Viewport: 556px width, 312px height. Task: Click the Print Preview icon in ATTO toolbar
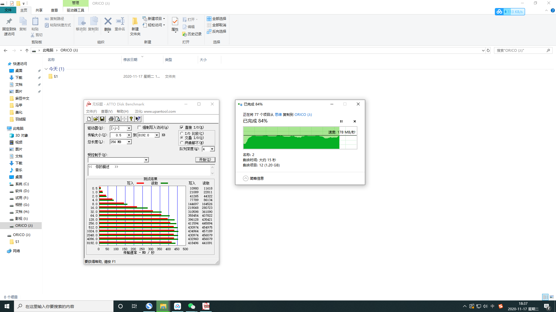pyautogui.click(x=118, y=119)
